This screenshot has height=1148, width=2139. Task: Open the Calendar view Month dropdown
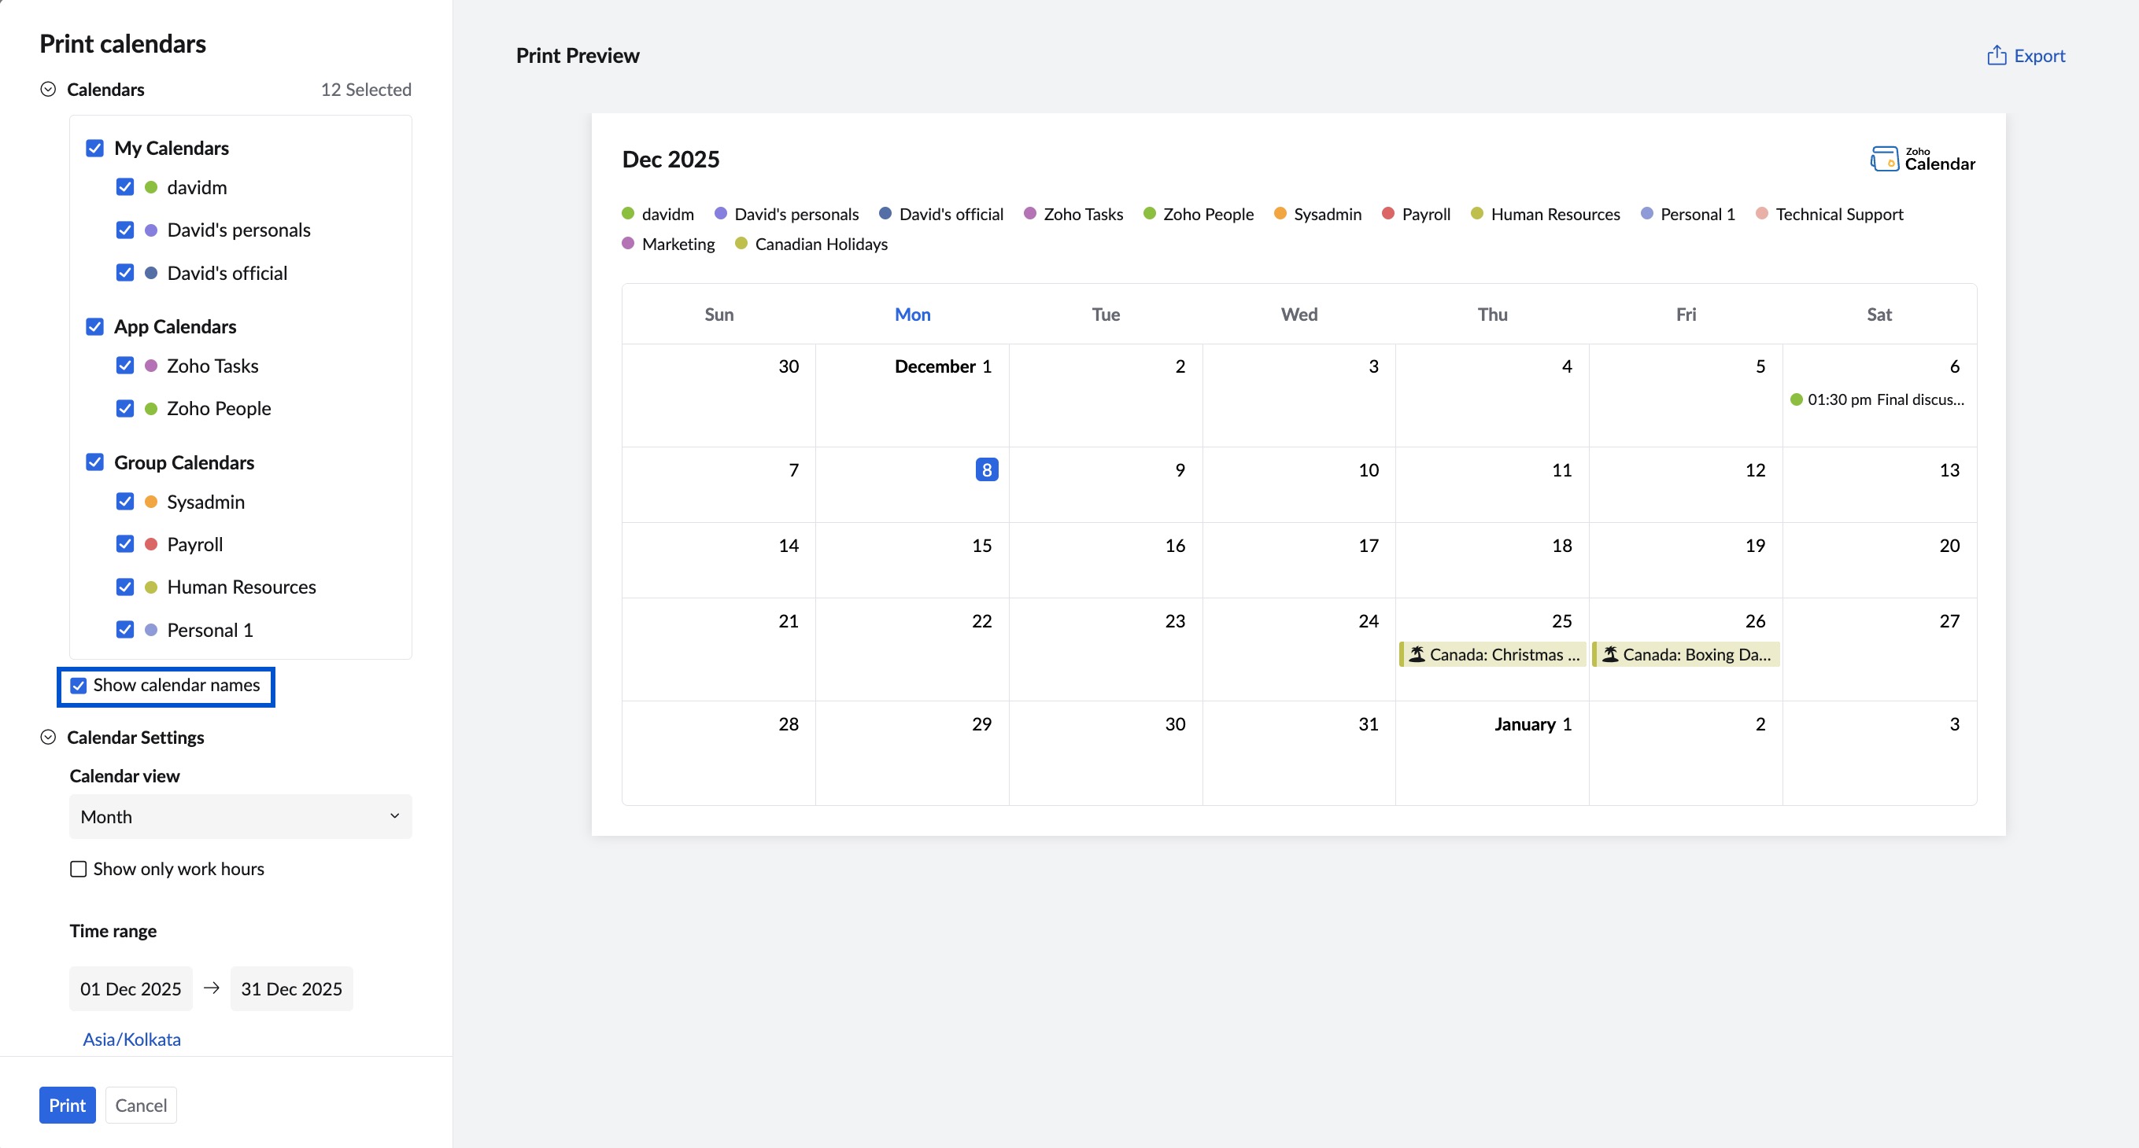pyautogui.click(x=240, y=816)
